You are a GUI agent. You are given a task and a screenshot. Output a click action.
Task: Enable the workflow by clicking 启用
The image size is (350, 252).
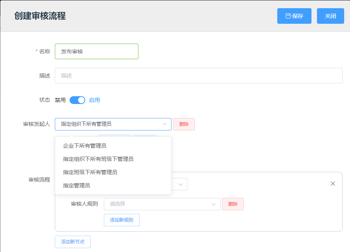94,100
